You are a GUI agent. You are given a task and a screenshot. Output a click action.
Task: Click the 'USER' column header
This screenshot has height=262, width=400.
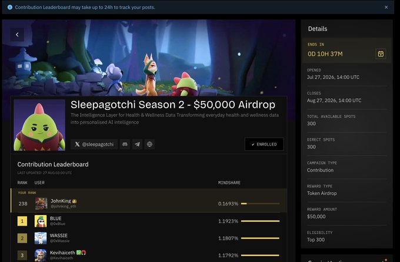click(x=39, y=183)
